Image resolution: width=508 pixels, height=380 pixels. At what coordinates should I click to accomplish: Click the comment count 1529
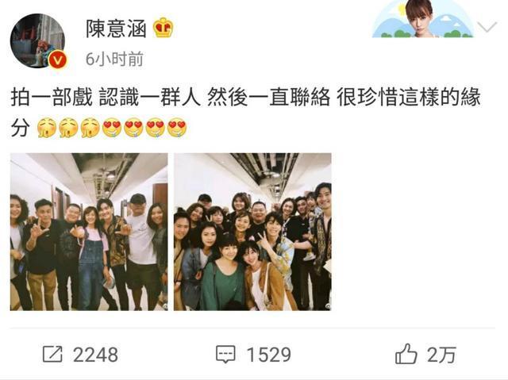coord(269,355)
